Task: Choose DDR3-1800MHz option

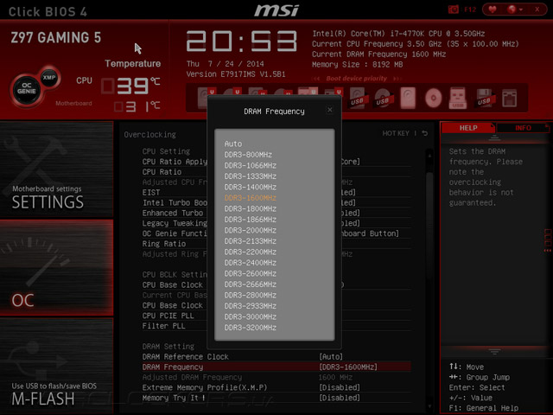Action: [250, 208]
